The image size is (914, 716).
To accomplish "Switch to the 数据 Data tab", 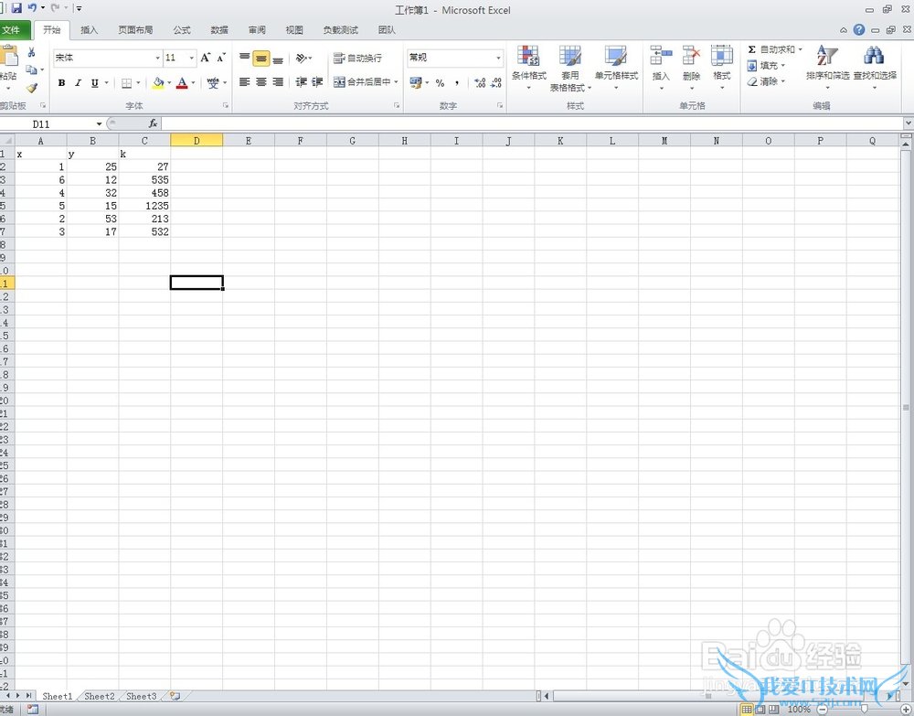I will click(x=219, y=30).
